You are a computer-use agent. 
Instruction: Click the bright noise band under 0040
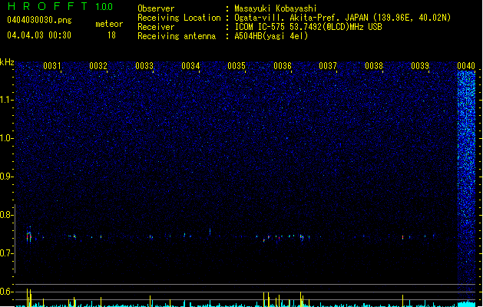point(466,185)
